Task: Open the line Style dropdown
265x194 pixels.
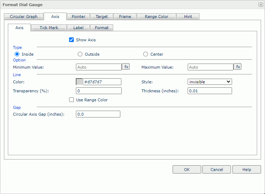Action: (209, 82)
